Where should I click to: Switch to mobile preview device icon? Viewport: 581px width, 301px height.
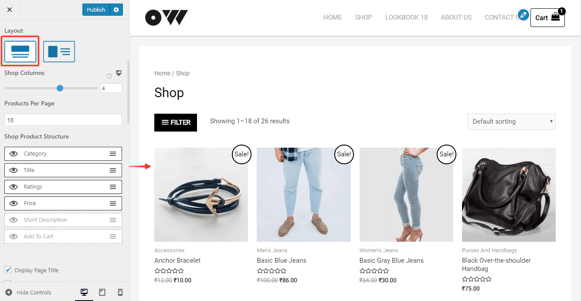pyautogui.click(x=120, y=292)
